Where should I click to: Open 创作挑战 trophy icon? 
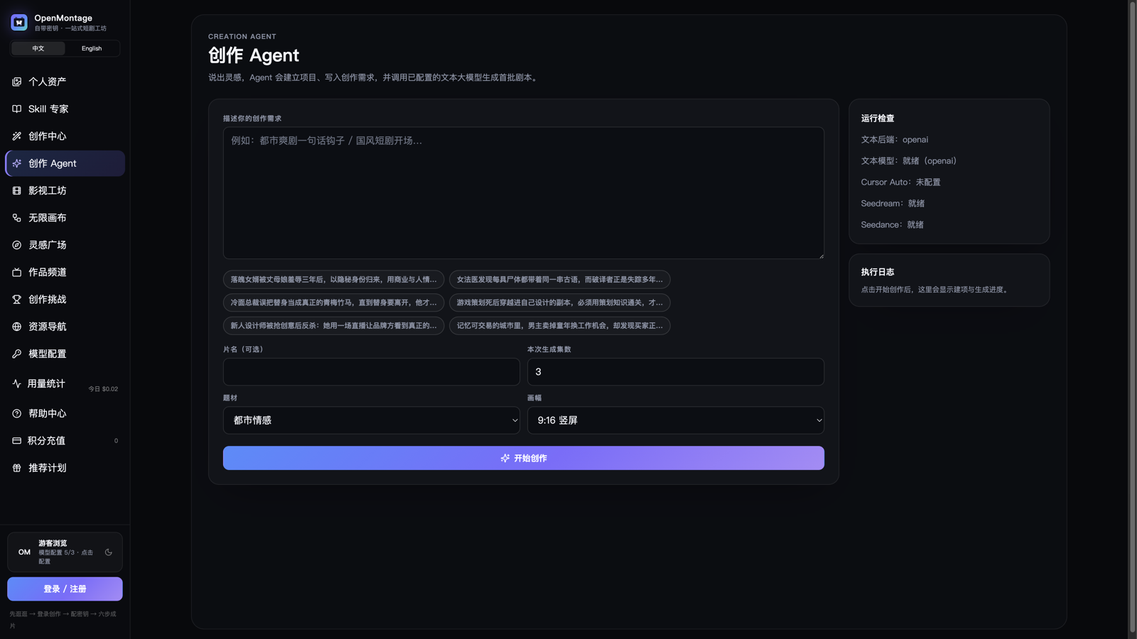(x=16, y=300)
